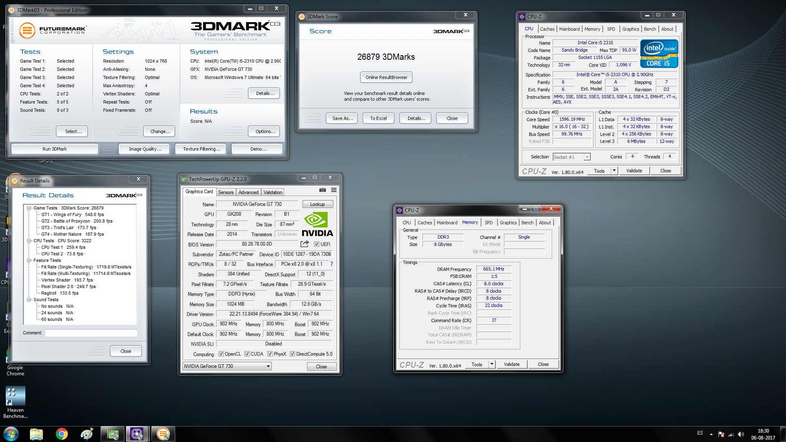Click the Action Center flag icon in tray
Screen dimensions: 786x442
coord(721,434)
